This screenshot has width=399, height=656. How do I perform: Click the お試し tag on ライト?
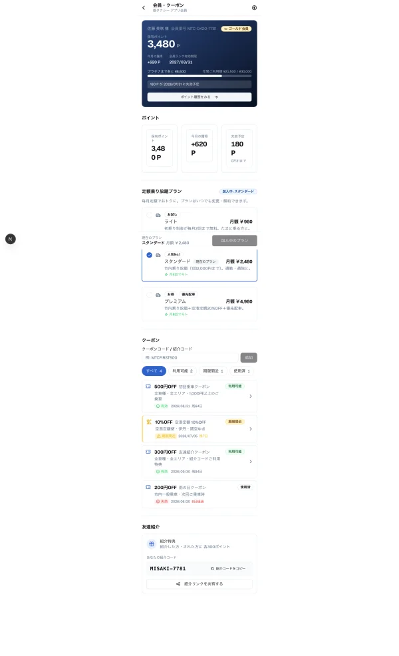point(172,215)
